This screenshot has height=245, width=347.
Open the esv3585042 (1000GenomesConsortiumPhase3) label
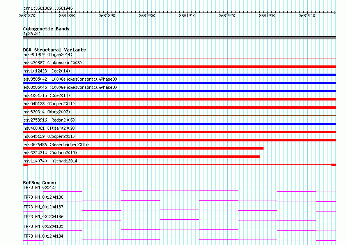point(70,79)
